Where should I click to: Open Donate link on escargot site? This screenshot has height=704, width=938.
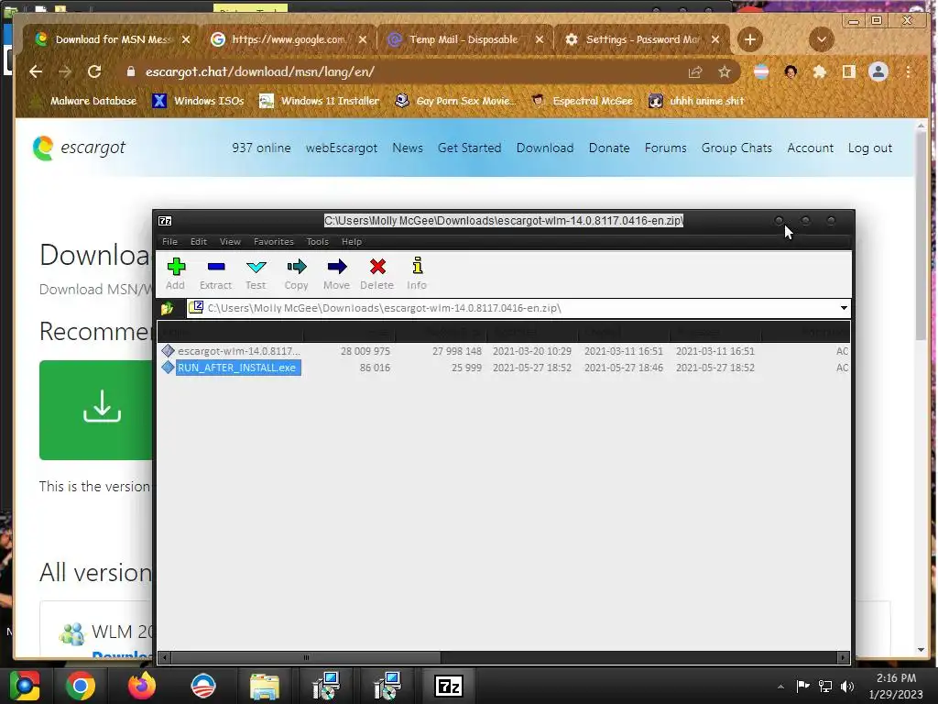609,148
